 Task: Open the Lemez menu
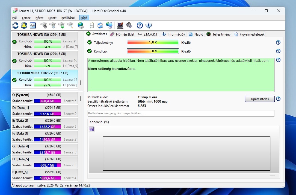click(x=26, y=18)
